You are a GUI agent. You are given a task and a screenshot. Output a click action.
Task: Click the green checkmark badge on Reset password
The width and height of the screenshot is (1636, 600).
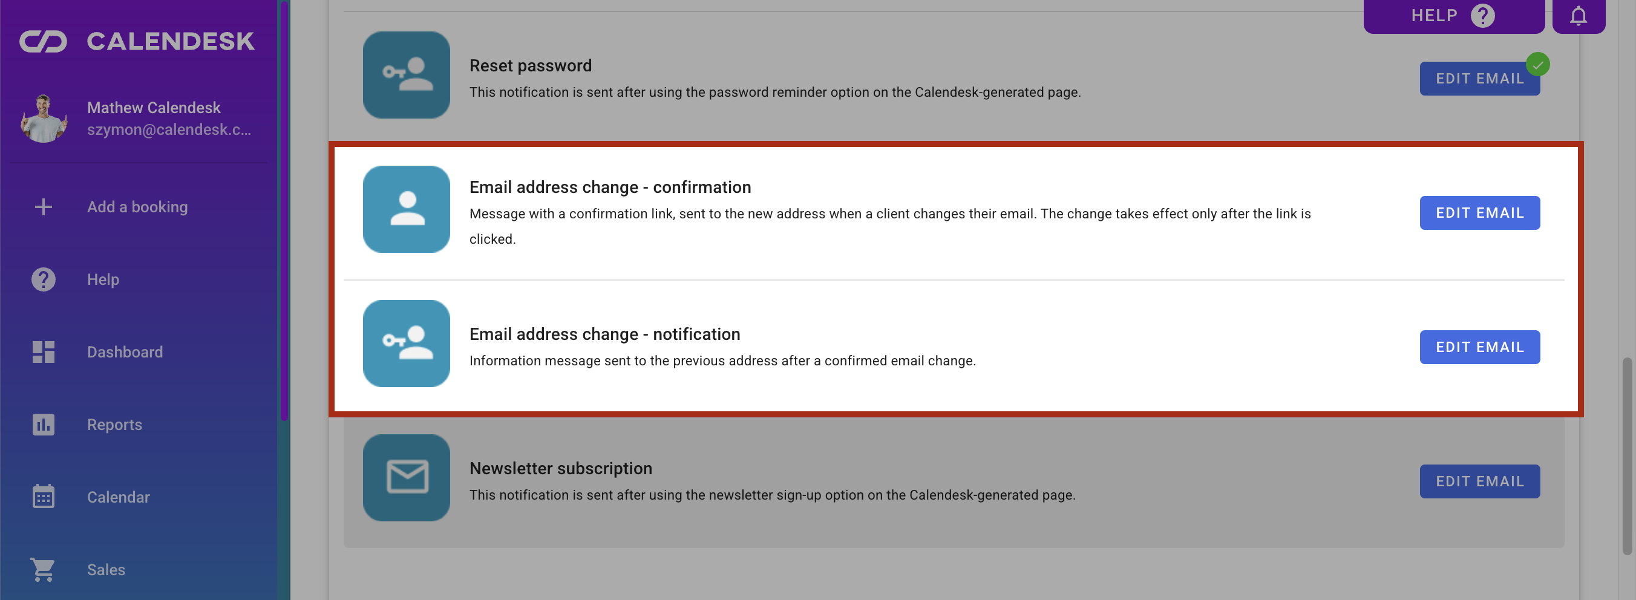click(1537, 64)
